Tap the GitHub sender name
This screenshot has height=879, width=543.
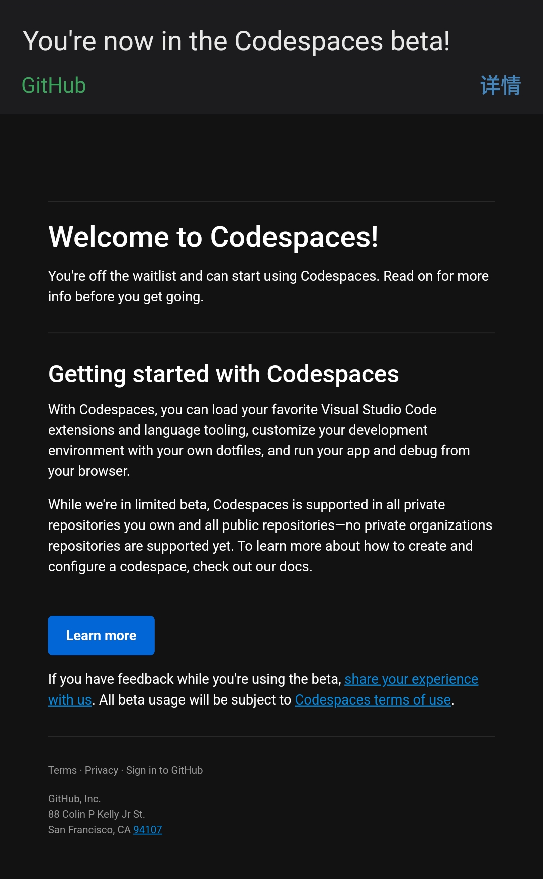[x=54, y=85]
